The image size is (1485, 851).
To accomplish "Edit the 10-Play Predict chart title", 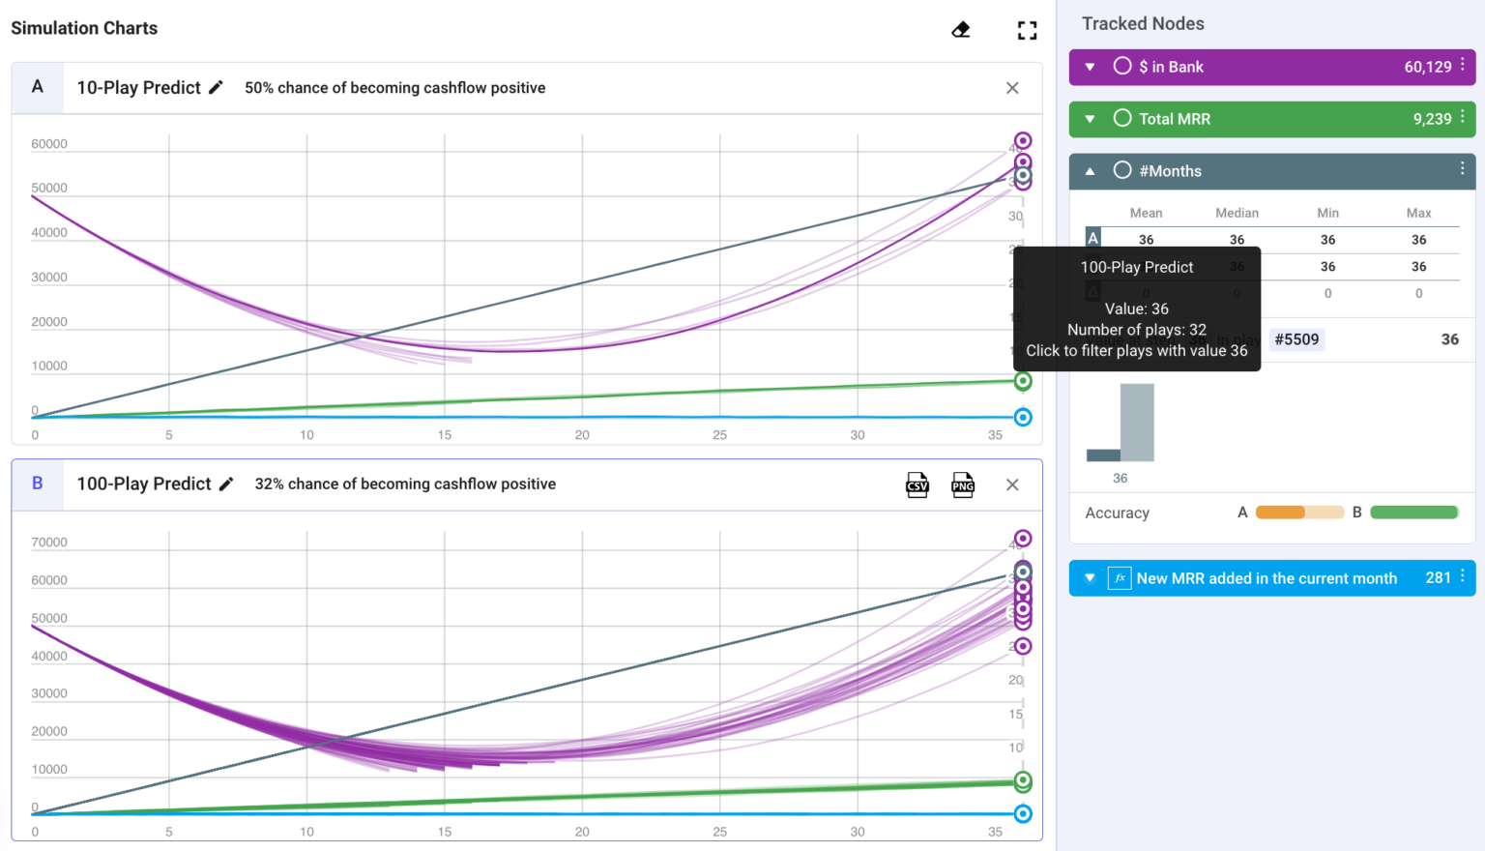I will click(215, 87).
